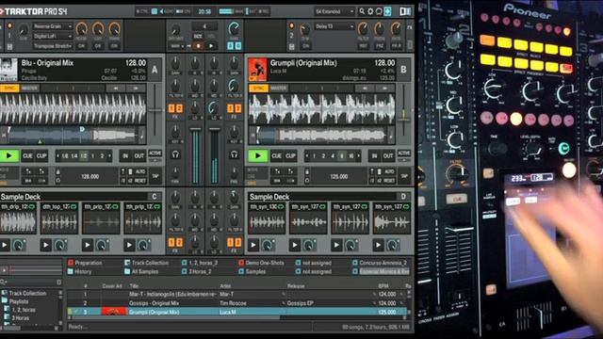
Task: Click CUE button on Deck A
Action: coord(27,155)
